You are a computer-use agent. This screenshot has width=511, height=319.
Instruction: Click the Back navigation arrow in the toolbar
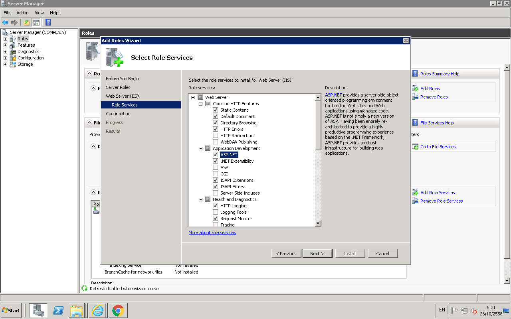[5, 22]
